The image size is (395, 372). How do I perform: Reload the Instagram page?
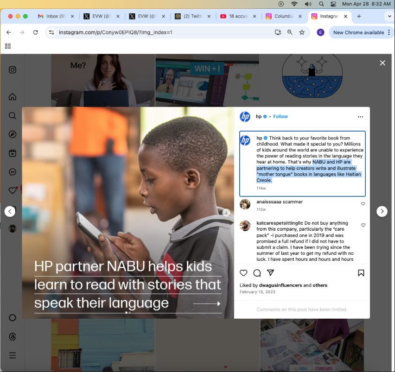(x=35, y=32)
